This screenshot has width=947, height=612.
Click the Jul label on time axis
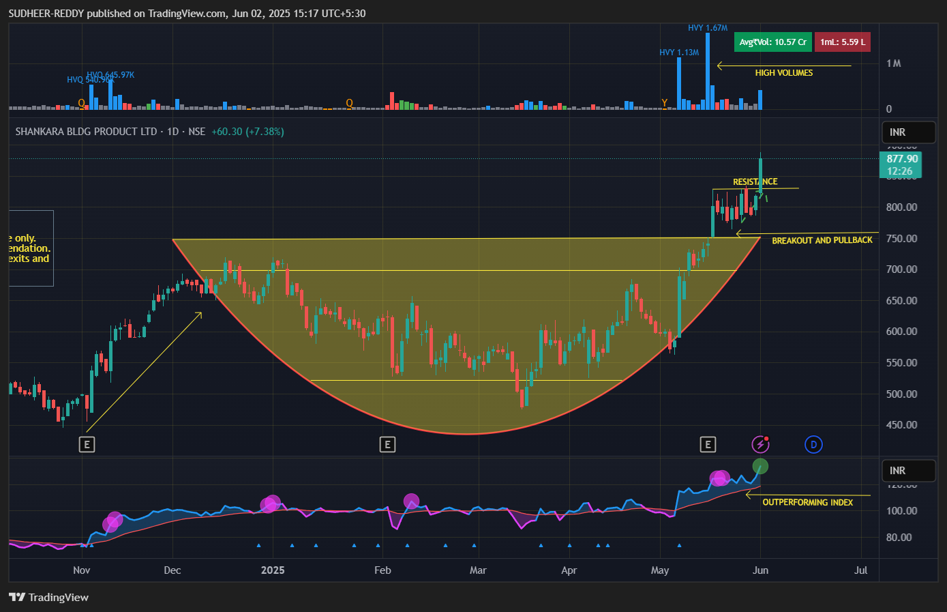coord(861,570)
